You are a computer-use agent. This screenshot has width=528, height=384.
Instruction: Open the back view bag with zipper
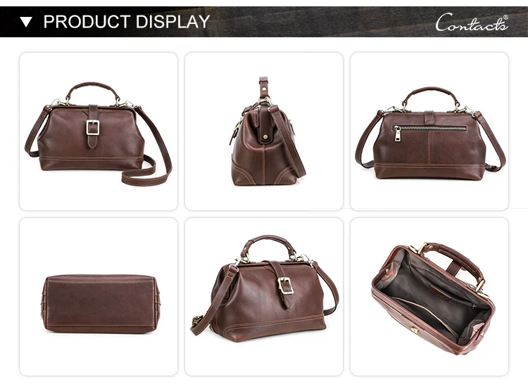pyautogui.click(x=429, y=132)
